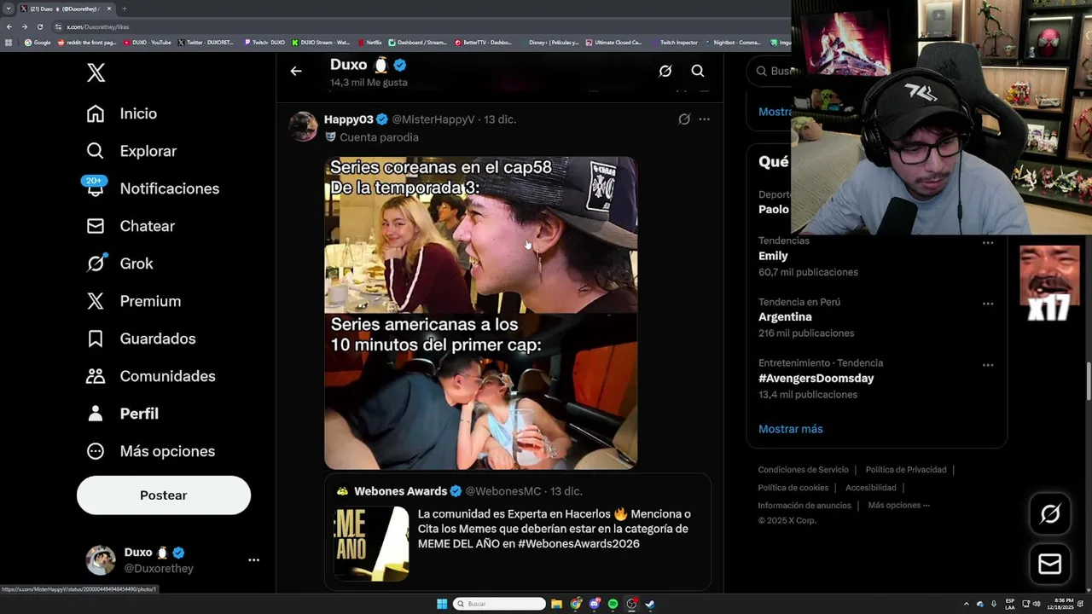Click Mostrar más under trends list

(791, 429)
